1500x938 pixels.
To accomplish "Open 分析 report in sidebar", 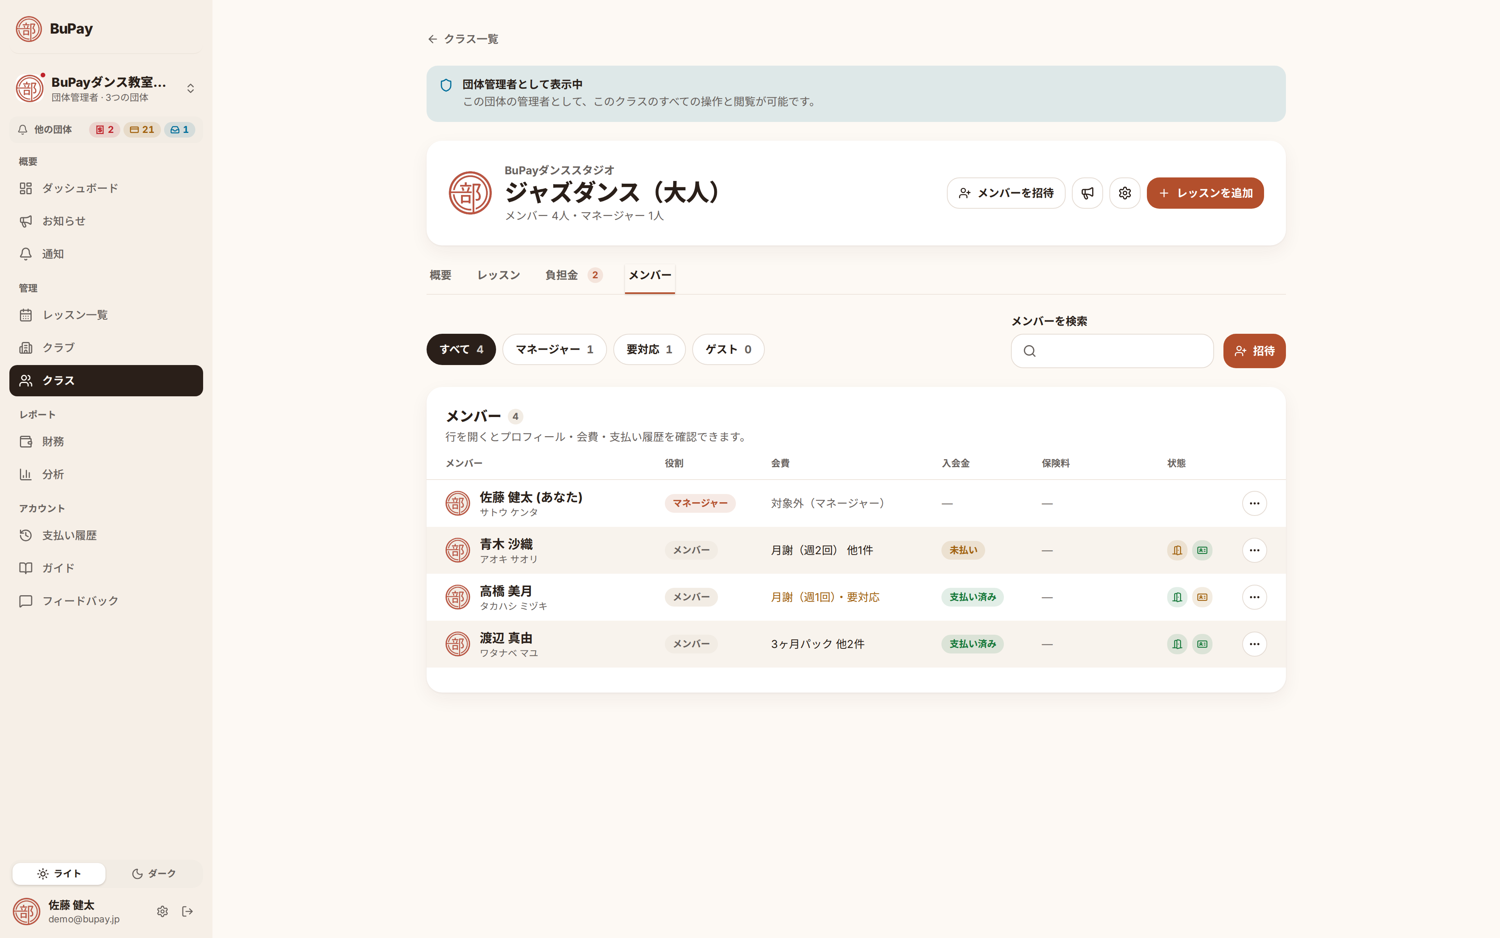I will pos(106,474).
